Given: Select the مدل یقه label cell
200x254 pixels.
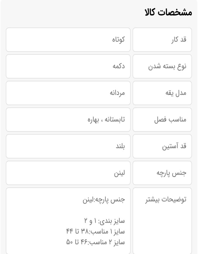Looking at the screenshot, I should (162, 93).
